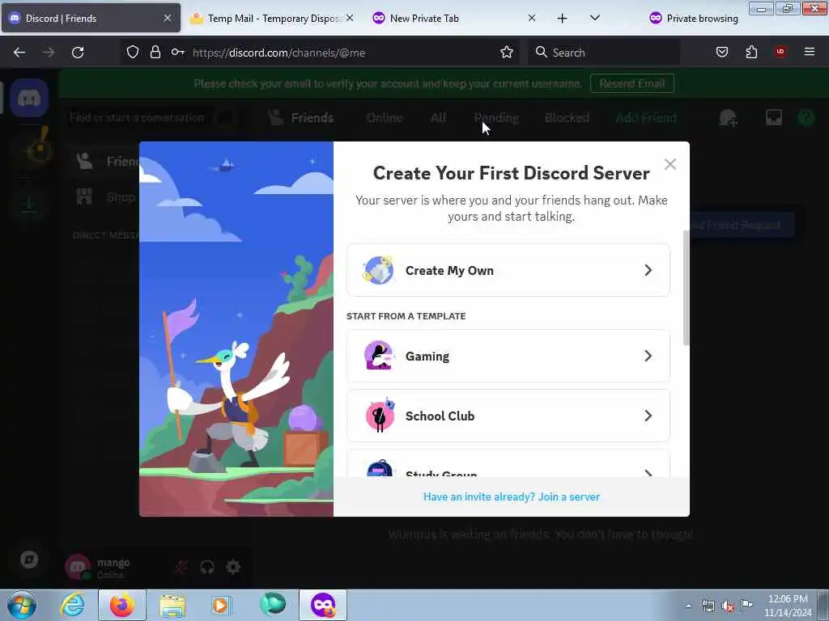
Task: Open the Discord inbox icon
Action: [773, 117]
